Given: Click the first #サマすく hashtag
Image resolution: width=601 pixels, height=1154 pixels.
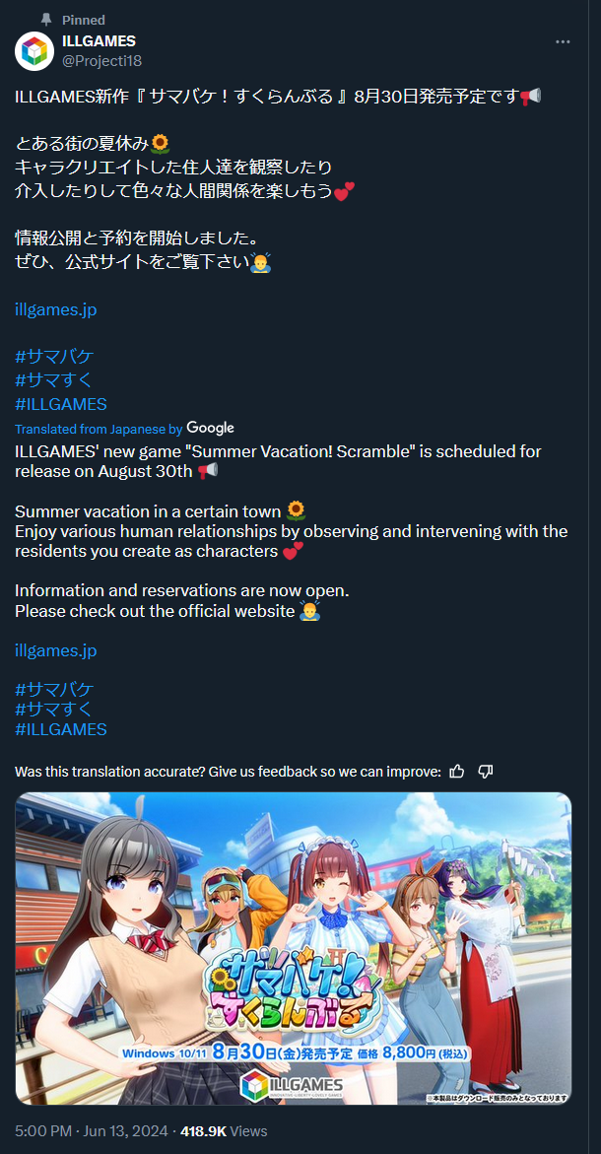Looking at the screenshot, I should point(54,380).
